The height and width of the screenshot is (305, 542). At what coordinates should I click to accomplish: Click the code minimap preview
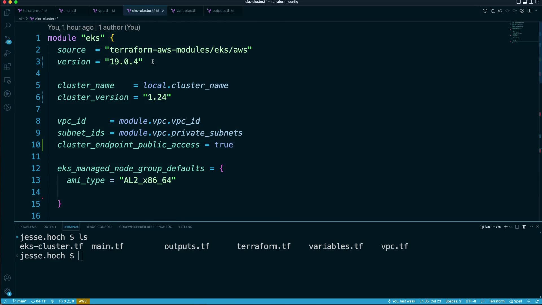click(x=518, y=32)
